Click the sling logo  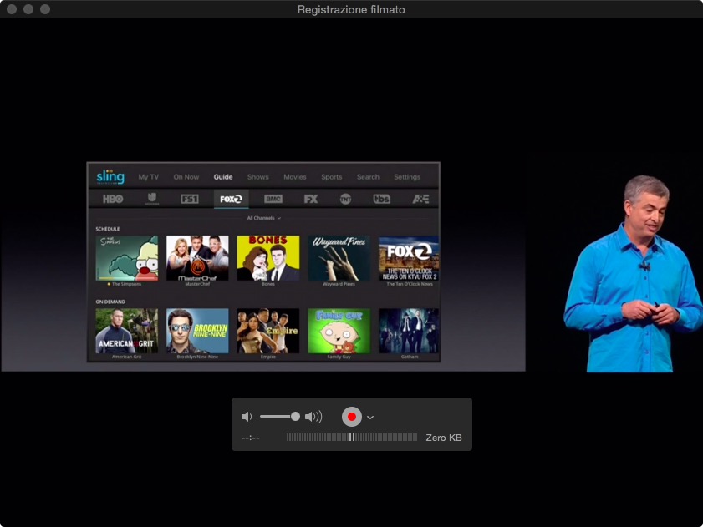pyautogui.click(x=110, y=176)
